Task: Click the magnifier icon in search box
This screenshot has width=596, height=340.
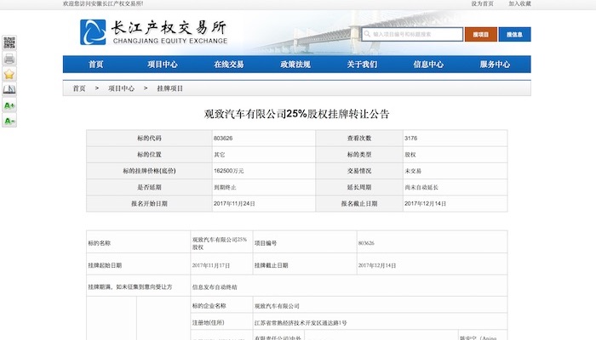Action: 367,34
